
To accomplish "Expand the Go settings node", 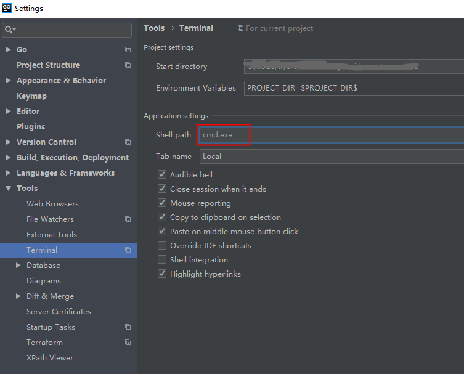I will click(8, 50).
